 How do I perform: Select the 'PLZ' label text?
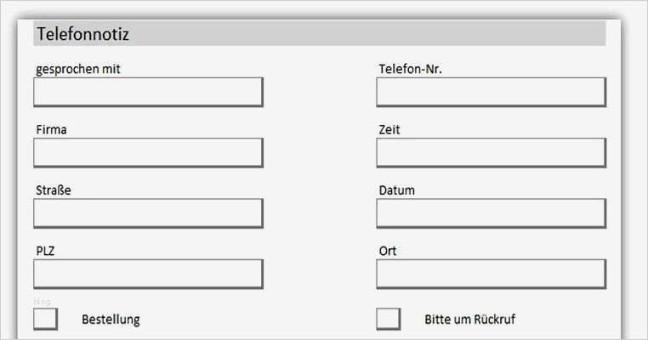point(46,251)
